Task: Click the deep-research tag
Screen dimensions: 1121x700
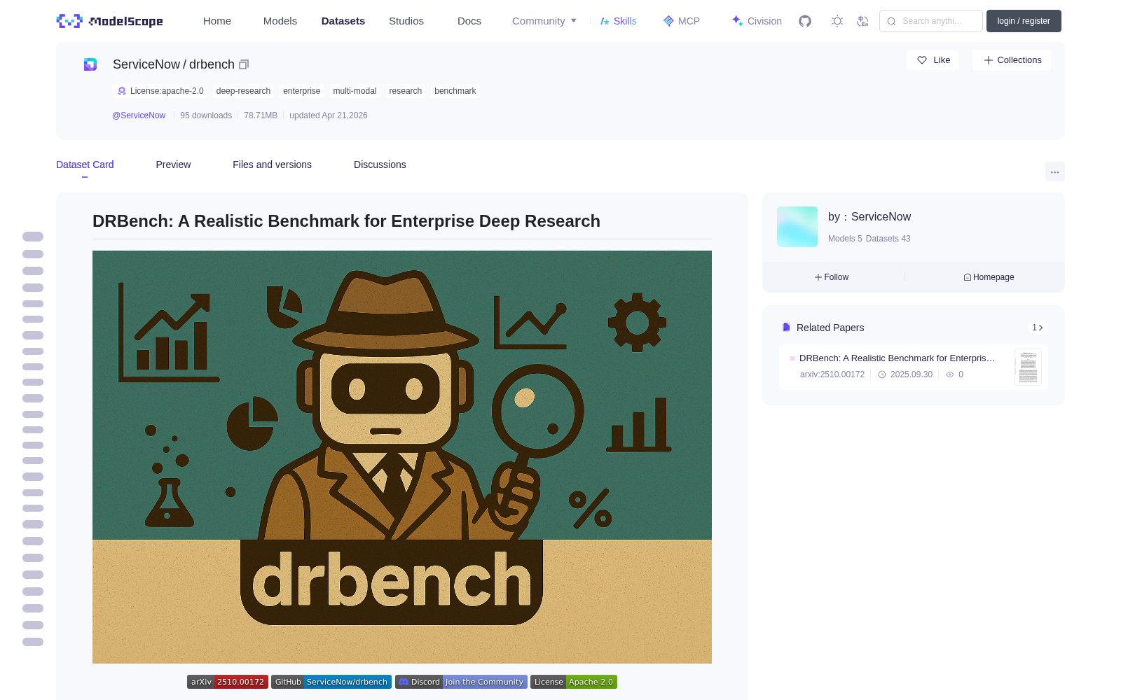Action: 243,91
